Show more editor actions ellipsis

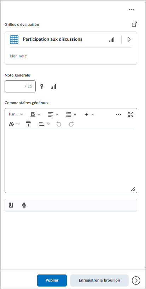118,114
